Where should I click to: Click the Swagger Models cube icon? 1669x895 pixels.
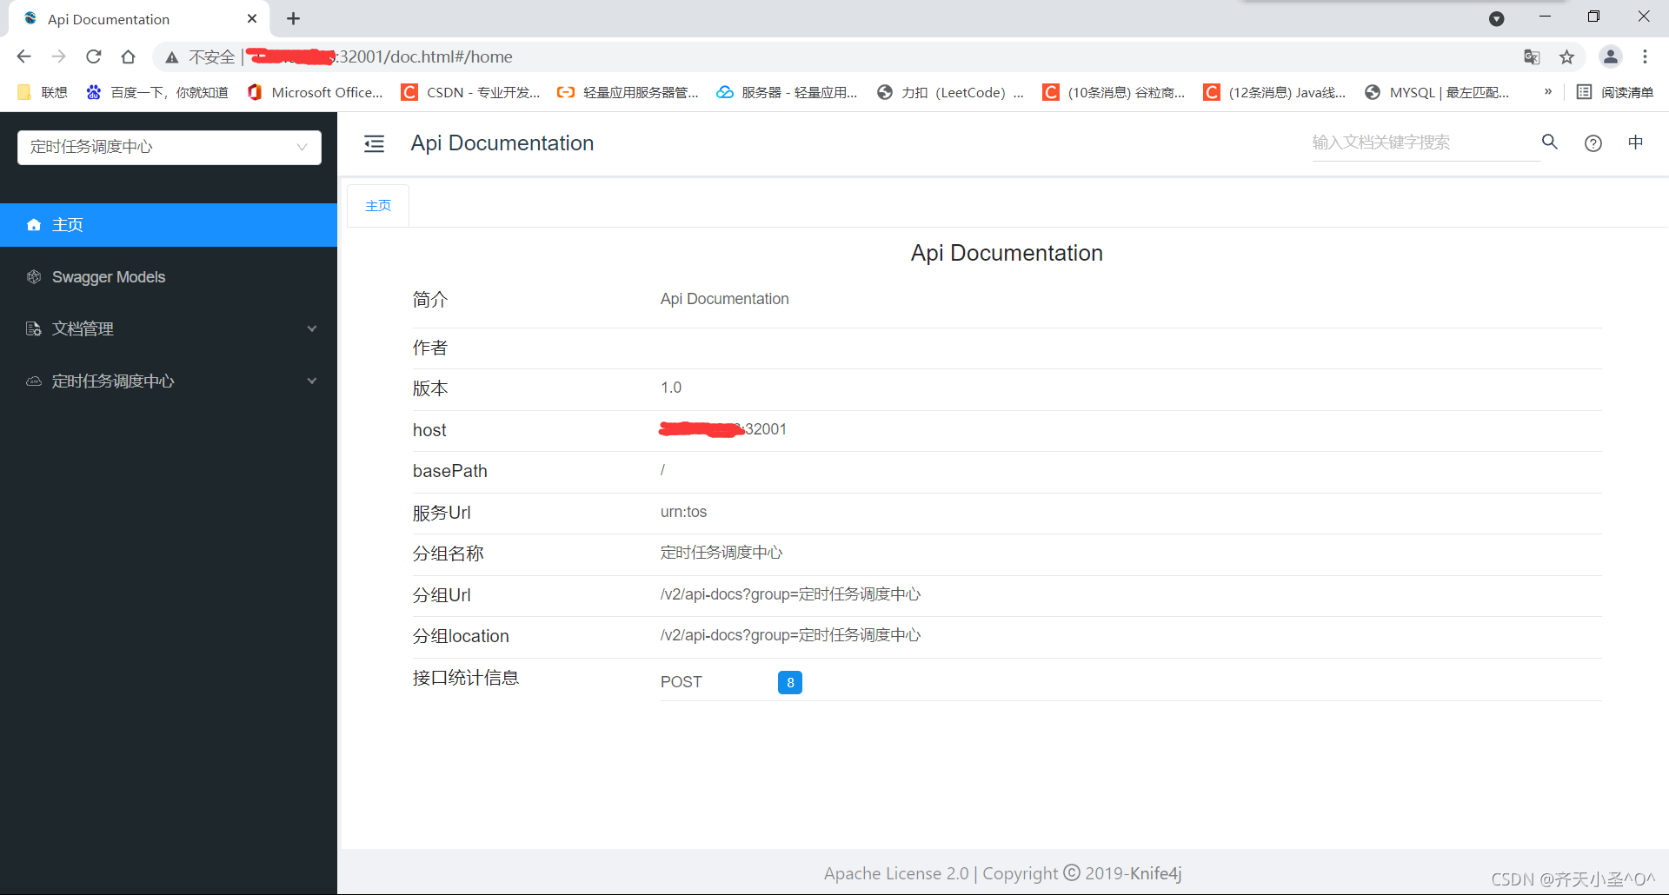click(34, 277)
